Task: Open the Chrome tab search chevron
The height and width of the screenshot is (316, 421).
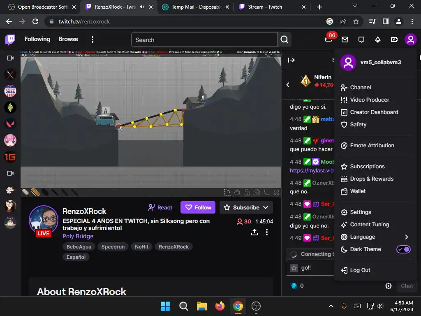Action: 355,6
